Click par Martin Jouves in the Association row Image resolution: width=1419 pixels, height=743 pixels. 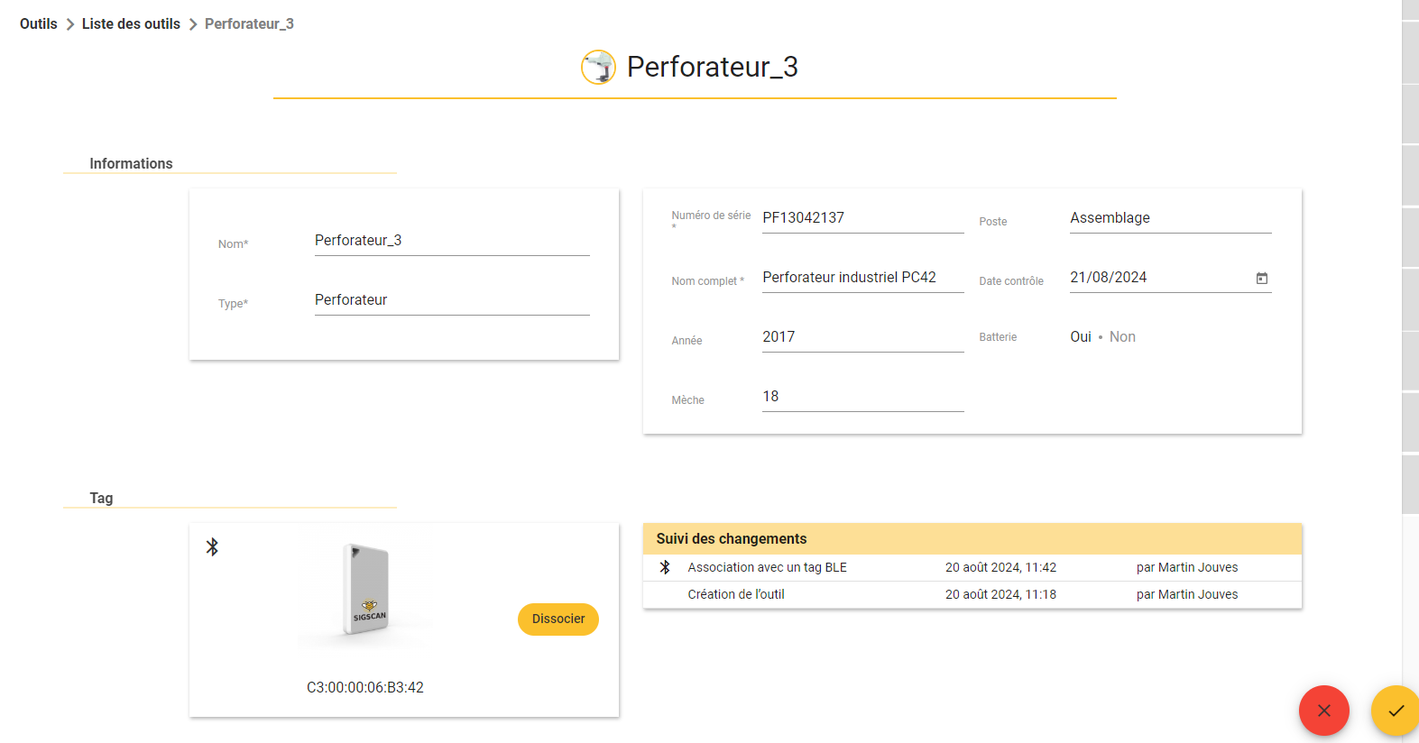pos(1187,568)
